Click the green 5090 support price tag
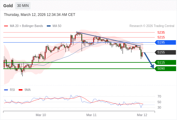This screenshot has height=120, width=177. (165, 68)
